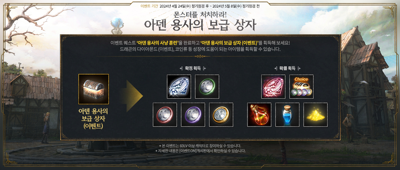Select the pink dragon diamond icon
Screen dimensions: 400x170
tap(273, 86)
